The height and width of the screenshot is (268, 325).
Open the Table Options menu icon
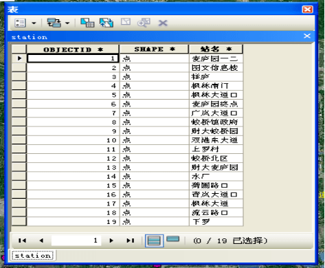20,23
